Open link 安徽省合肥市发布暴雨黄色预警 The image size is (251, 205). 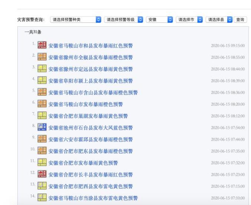[x=83, y=163]
